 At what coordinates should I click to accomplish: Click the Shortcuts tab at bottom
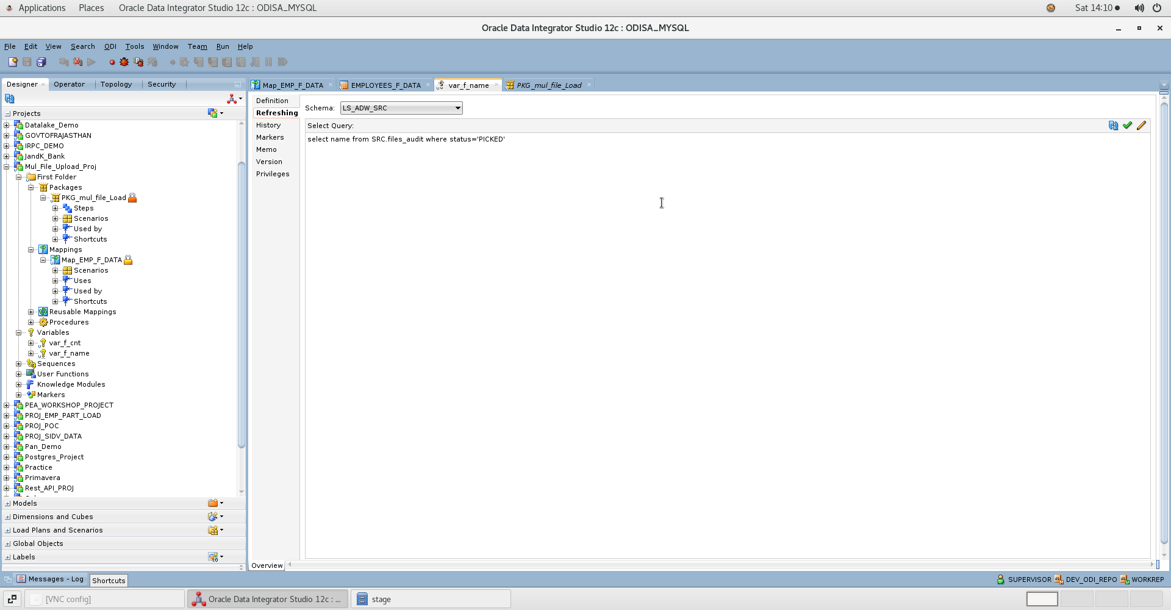(x=109, y=580)
